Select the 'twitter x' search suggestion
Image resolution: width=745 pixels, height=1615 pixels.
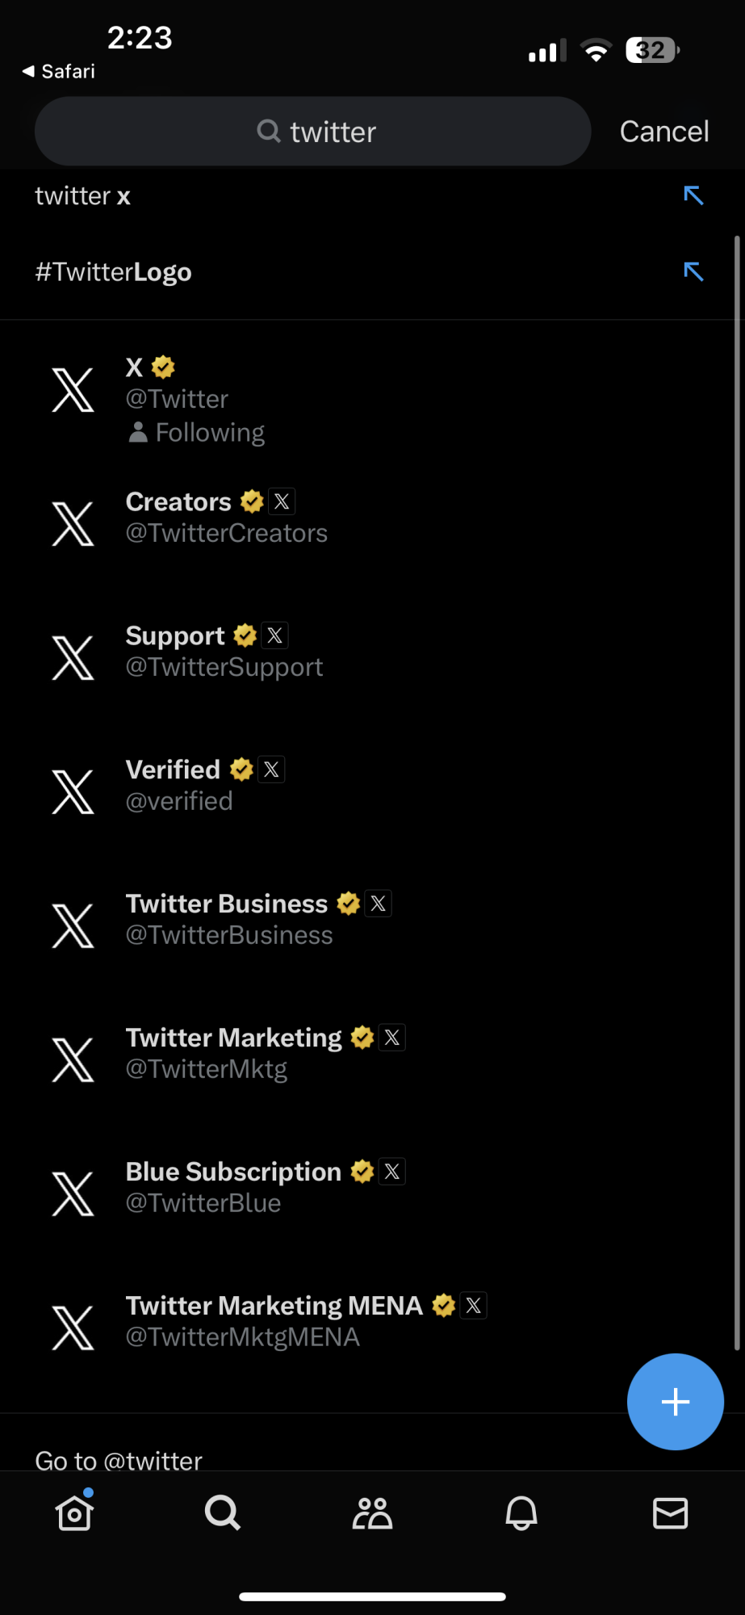pos(372,195)
